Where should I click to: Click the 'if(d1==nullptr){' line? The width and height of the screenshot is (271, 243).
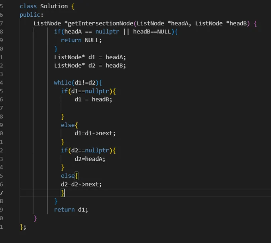click(x=88, y=91)
